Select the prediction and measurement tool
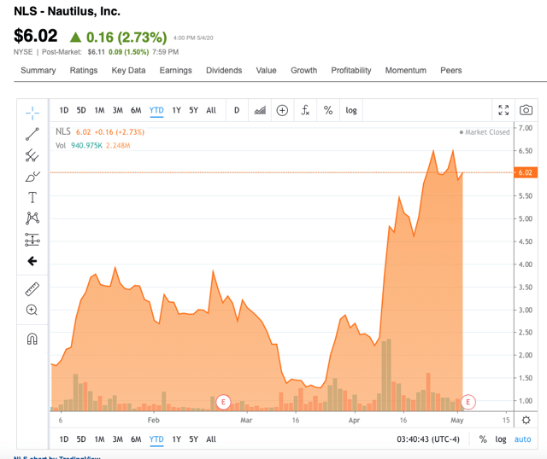Image resolution: width=547 pixels, height=459 pixels. pos(32,240)
